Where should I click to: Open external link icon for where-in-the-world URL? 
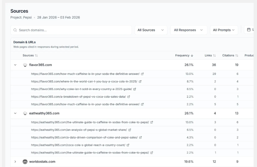tap(140, 82)
